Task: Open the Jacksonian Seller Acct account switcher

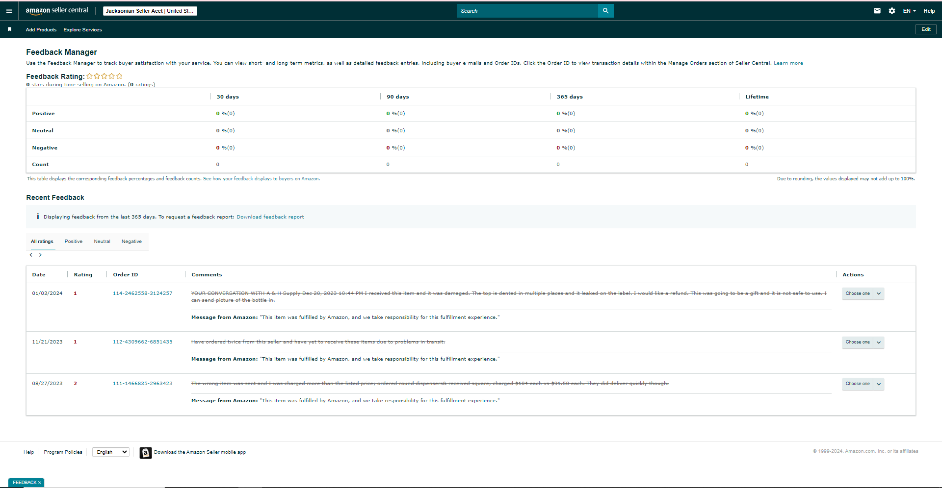Action: pos(150,11)
